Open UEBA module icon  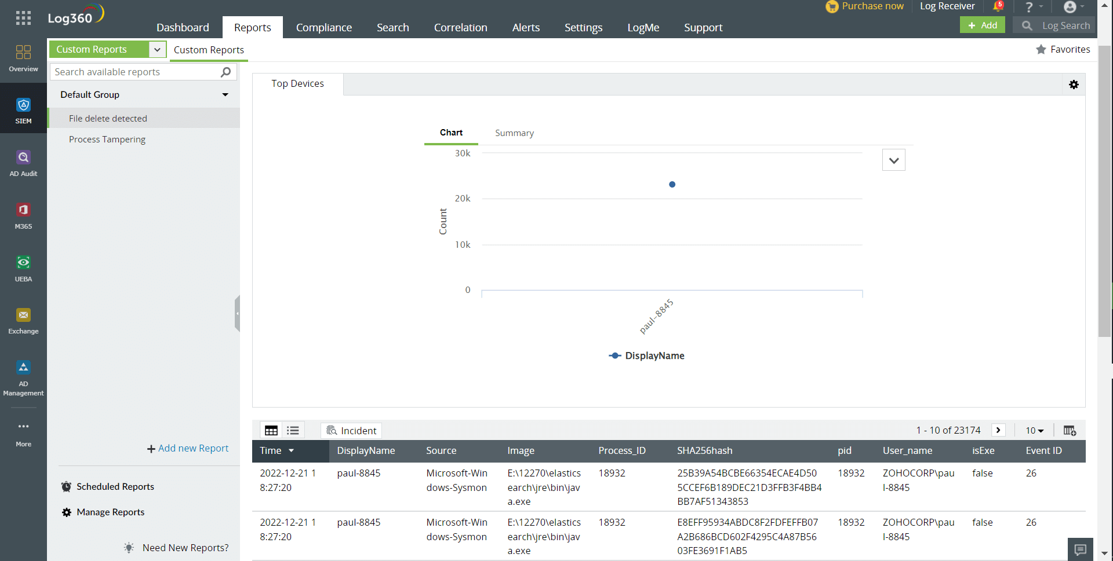23,268
